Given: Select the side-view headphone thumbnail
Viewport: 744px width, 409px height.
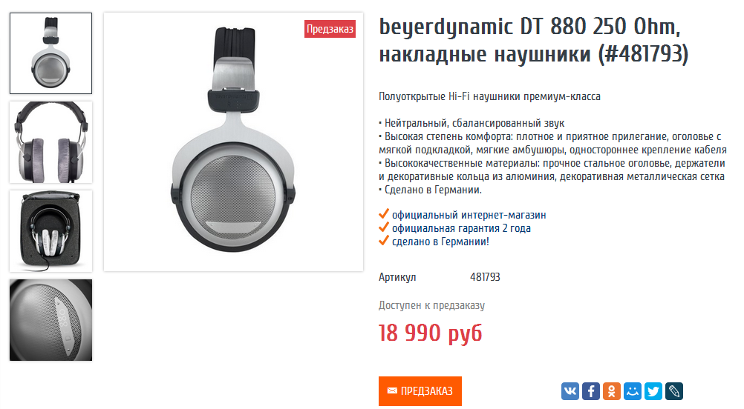Looking at the screenshot, I should 50,53.
